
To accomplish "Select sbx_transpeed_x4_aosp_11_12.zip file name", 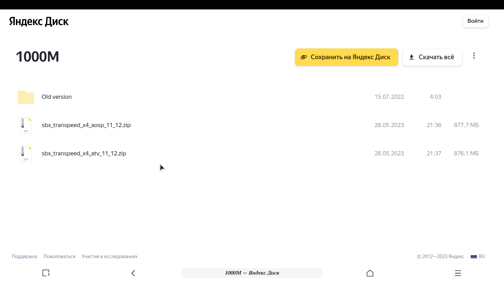I will 86,125.
